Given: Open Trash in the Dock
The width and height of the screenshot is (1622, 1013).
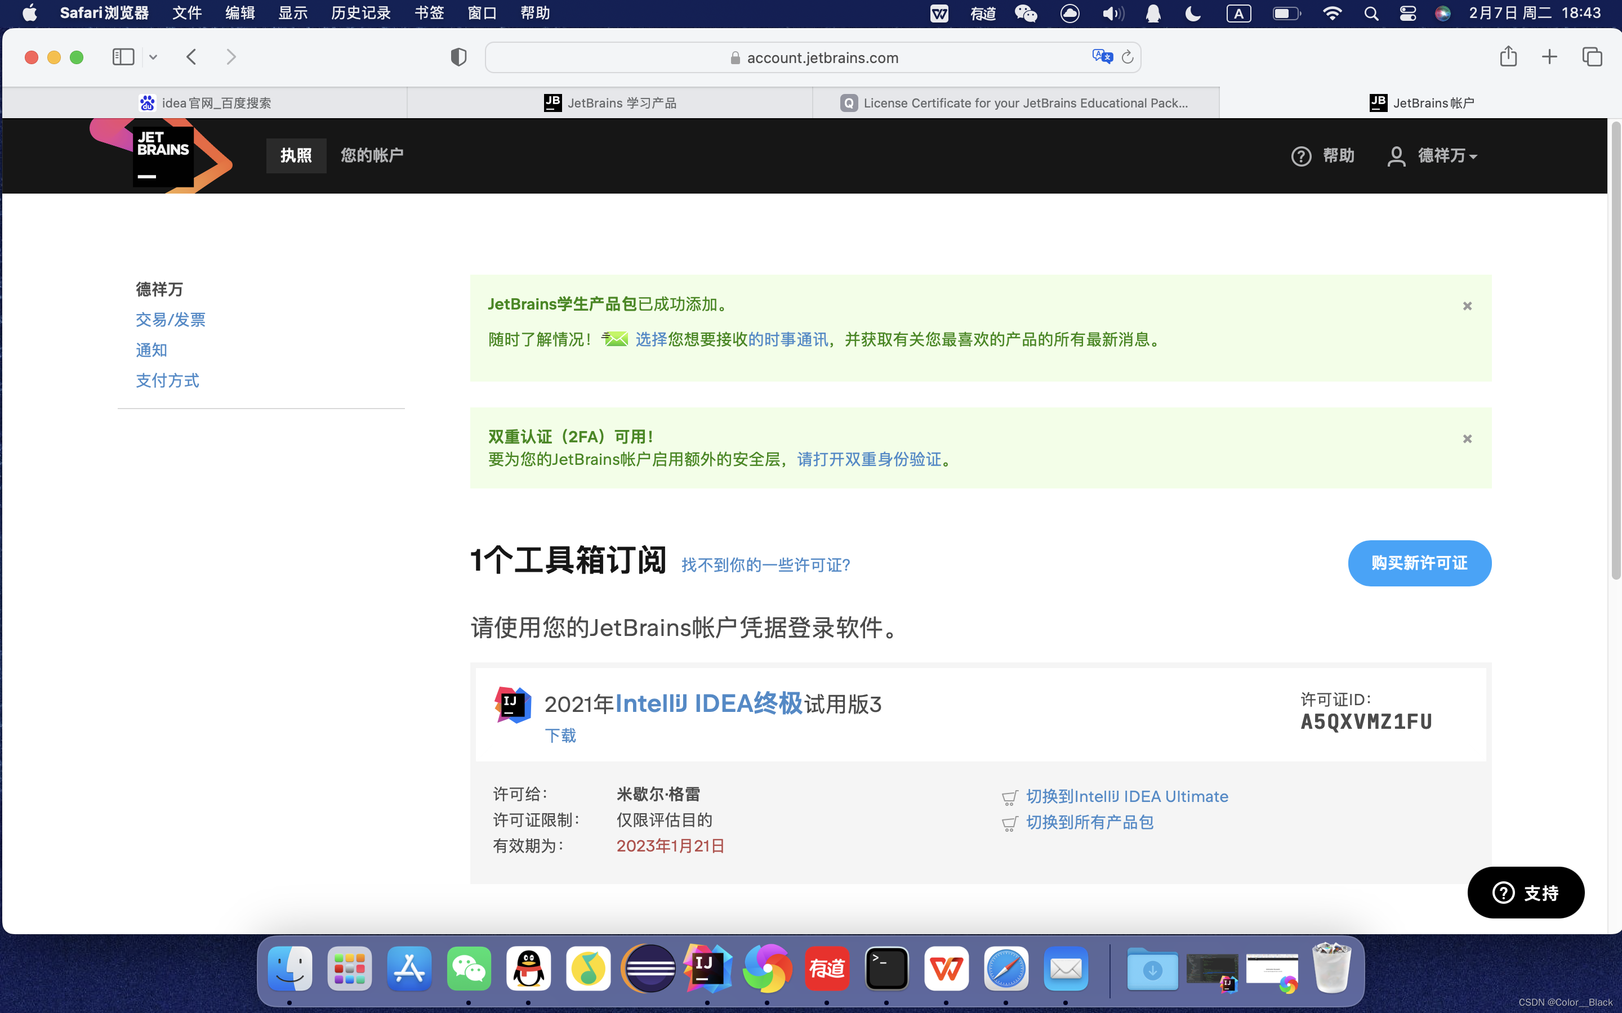Looking at the screenshot, I should pyautogui.click(x=1331, y=968).
